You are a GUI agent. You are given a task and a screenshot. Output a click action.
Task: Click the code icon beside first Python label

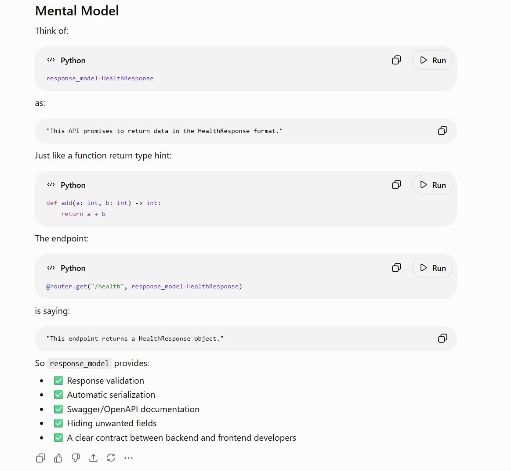51,60
